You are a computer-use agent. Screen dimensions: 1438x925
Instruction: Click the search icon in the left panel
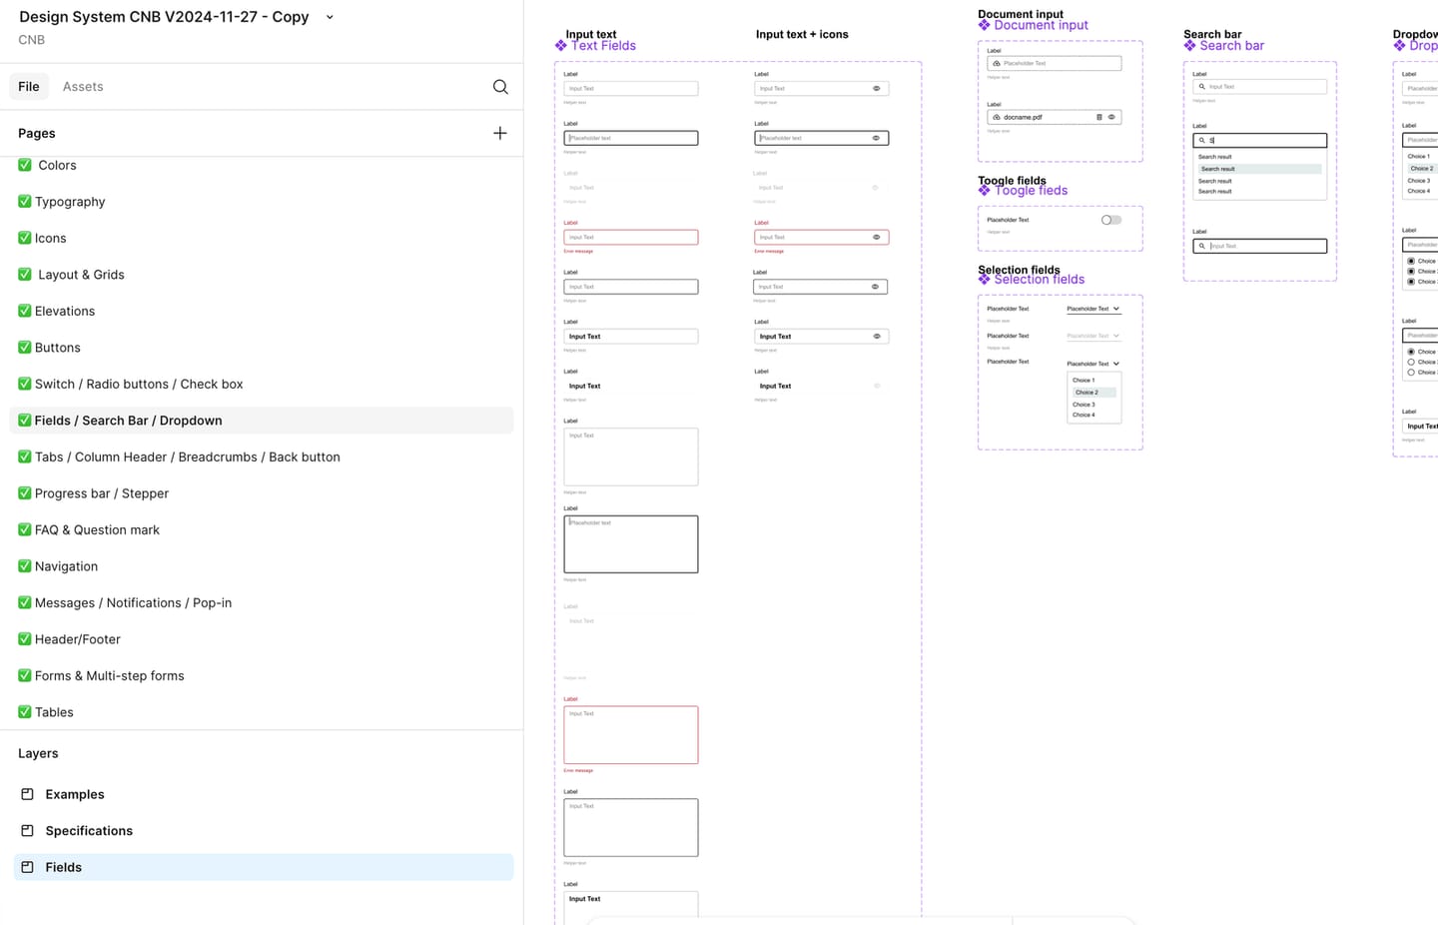(x=500, y=87)
